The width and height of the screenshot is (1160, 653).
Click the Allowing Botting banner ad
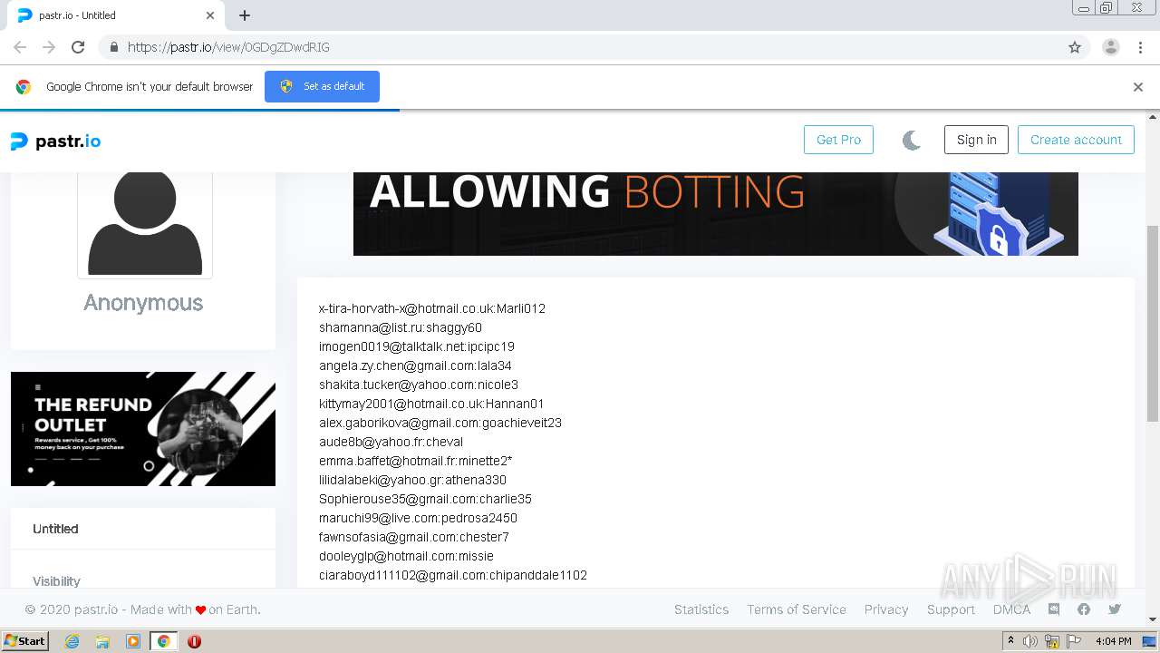point(716,213)
